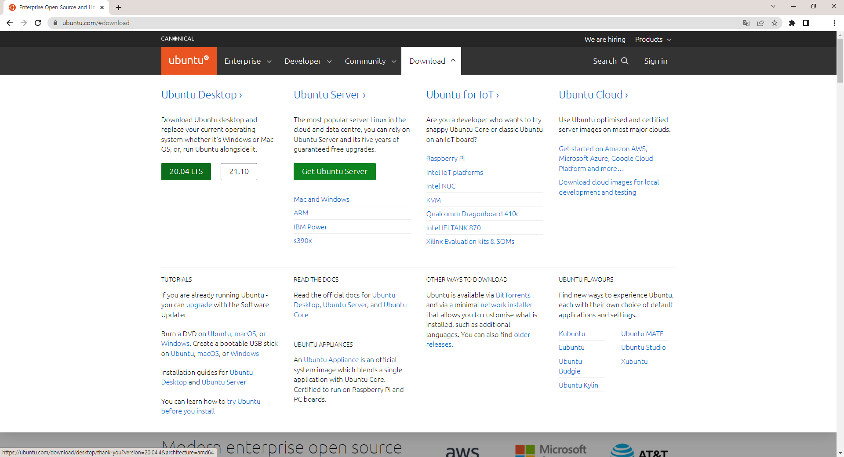Screen dimensions: 844x457
Task: Click the share page icon
Action: click(760, 23)
